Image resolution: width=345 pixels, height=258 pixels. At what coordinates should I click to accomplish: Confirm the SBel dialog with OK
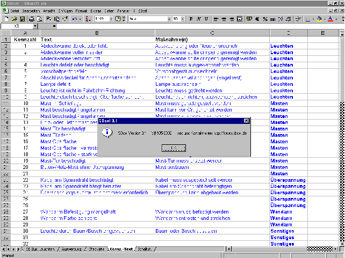174,148
